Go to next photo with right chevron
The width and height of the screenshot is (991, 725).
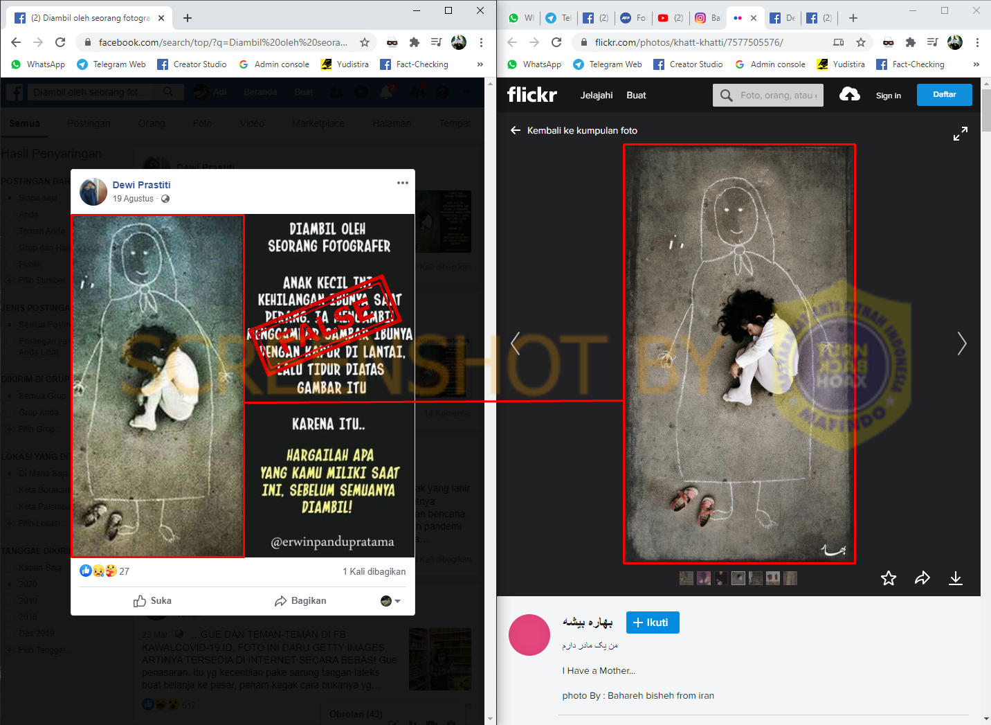click(x=962, y=343)
